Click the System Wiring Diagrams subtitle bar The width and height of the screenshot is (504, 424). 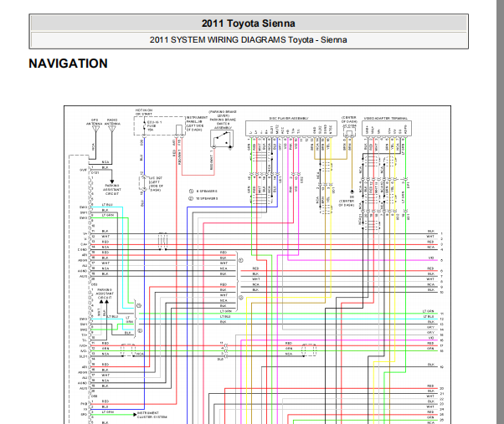[x=249, y=40]
